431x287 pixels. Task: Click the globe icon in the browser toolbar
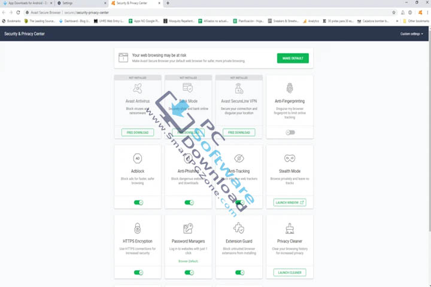[410, 13]
